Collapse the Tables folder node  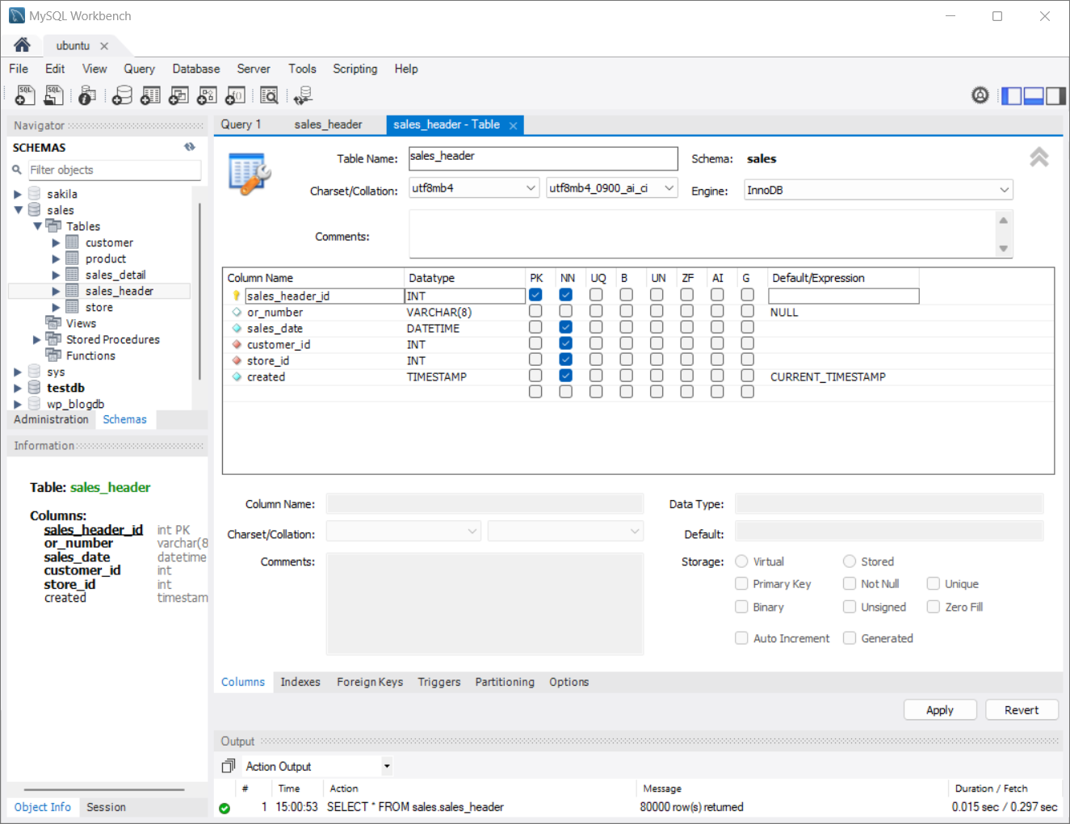pos(37,226)
